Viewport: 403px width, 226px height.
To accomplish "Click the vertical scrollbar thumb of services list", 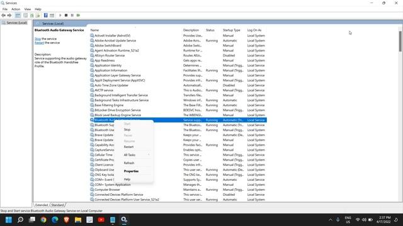I will pos(400,41).
